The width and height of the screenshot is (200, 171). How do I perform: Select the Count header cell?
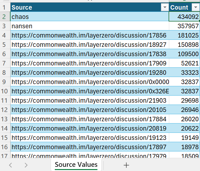pos(184,7)
